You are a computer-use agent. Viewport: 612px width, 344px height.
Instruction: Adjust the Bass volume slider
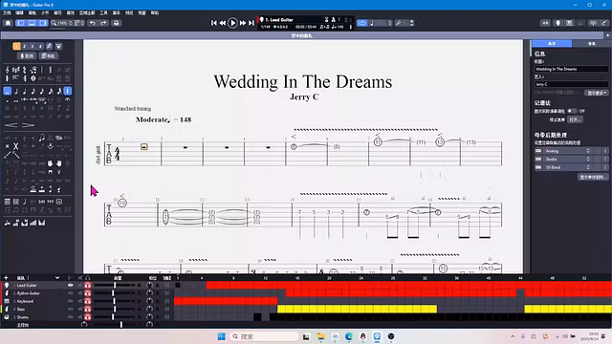click(x=114, y=309)
